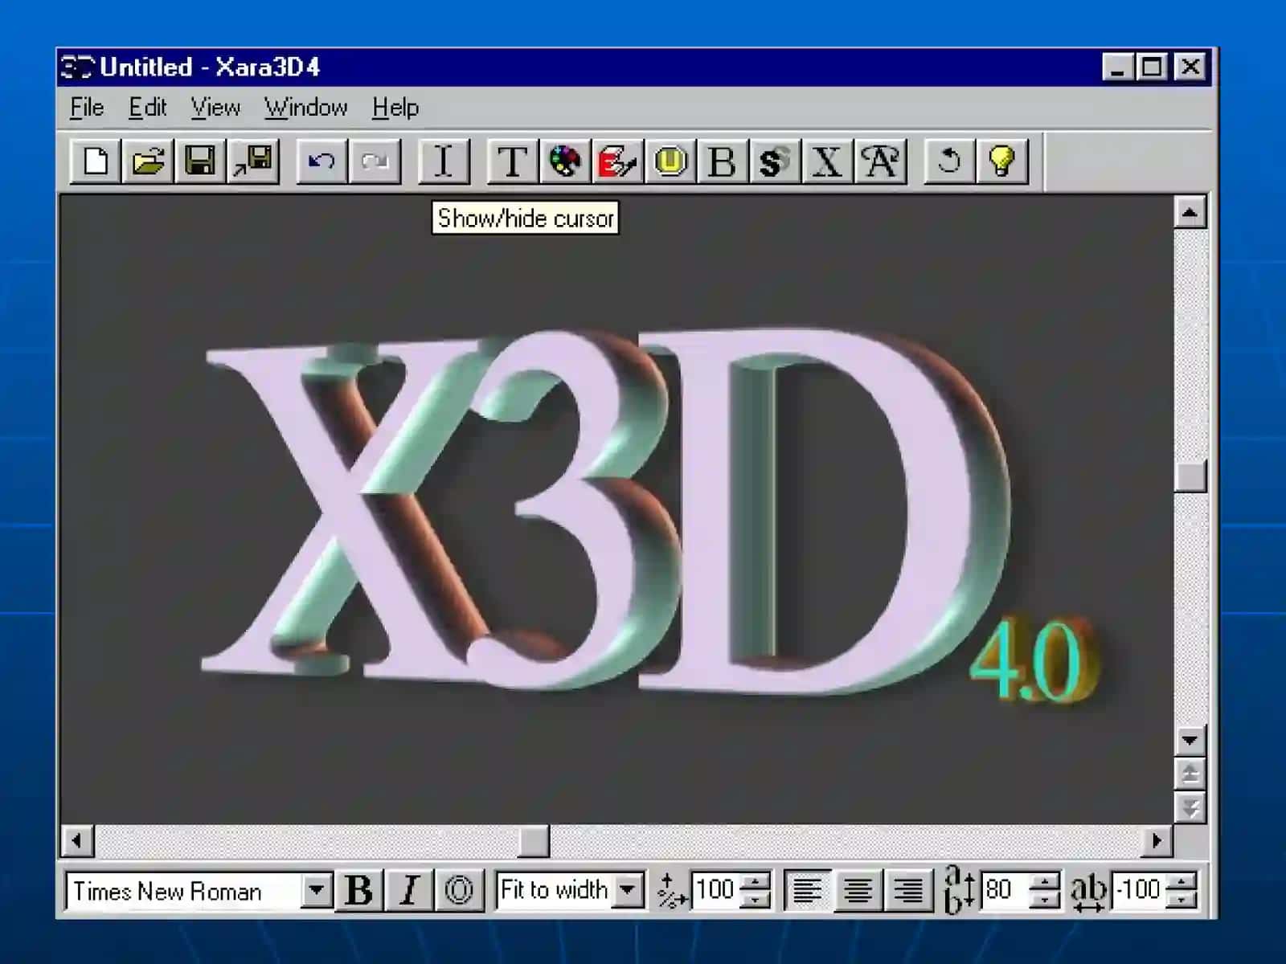The image size is (1286, 964).
Task: Align text right
Action: pyautogui.click(x=908, y=890)
